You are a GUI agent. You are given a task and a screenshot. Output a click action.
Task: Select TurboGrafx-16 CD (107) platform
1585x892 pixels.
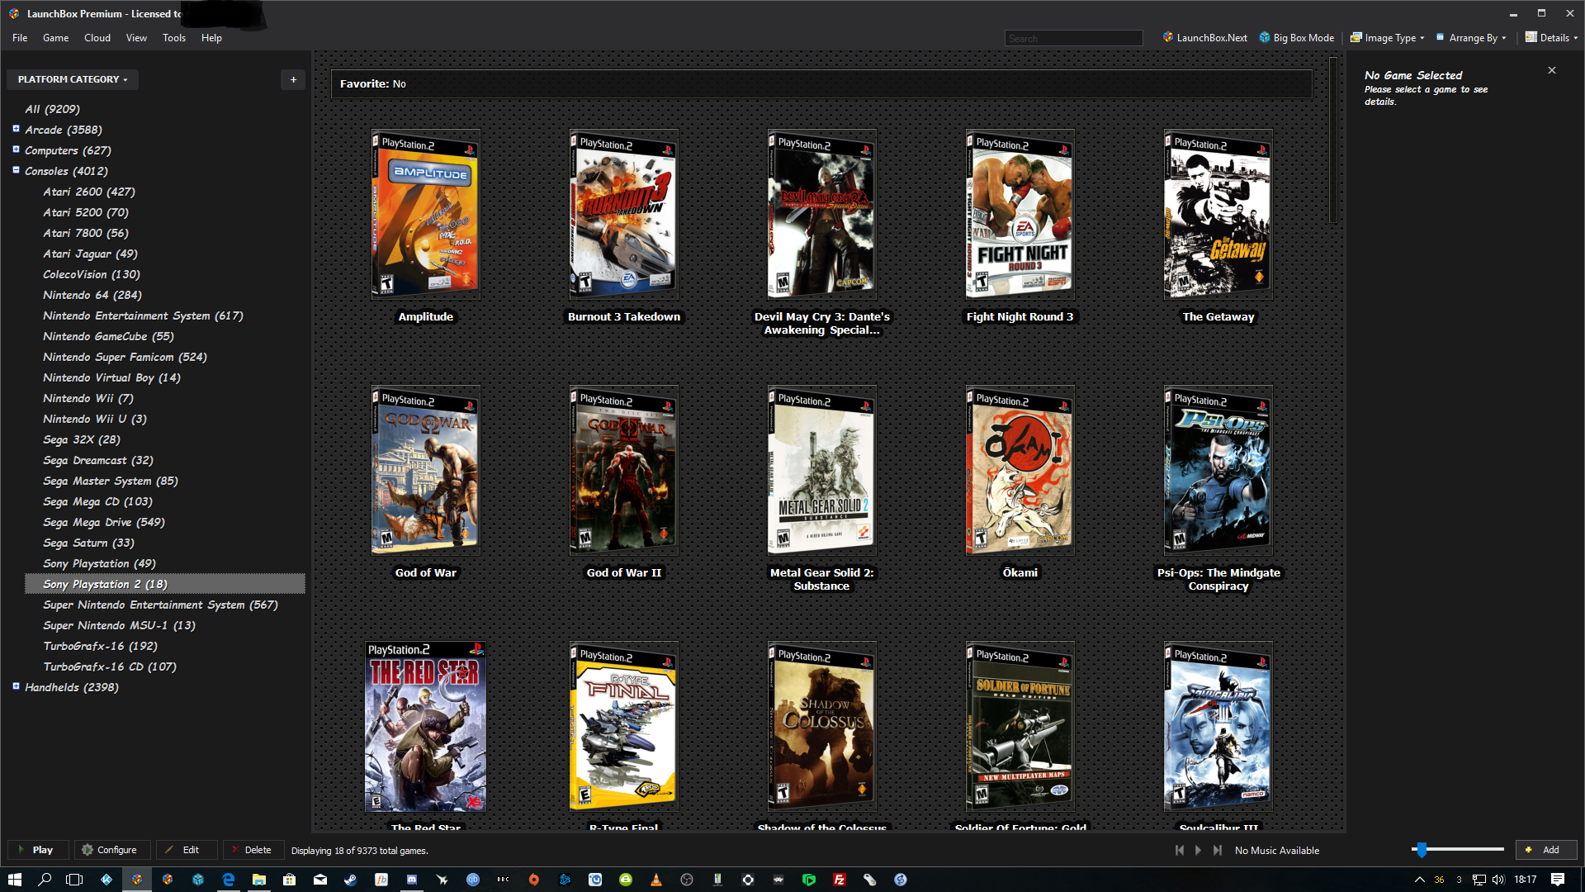coord(110,667)
